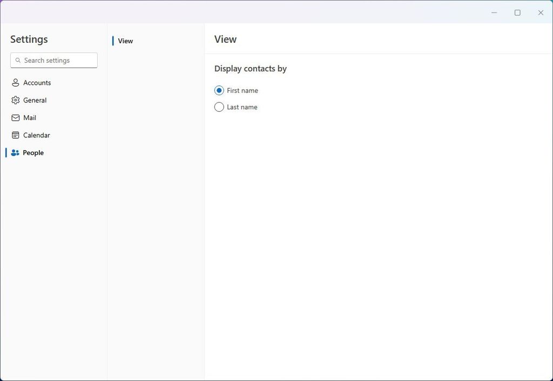Screen dimensions: 553x381
Task: Click the search magnifier icon
Action: coord(18,61)
